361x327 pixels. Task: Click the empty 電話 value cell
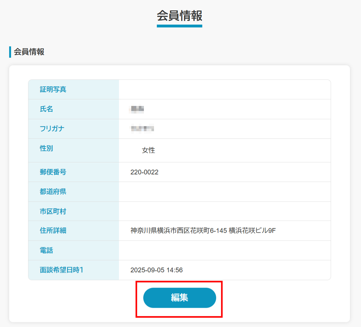pyautogui.click(x=225, y=250)
